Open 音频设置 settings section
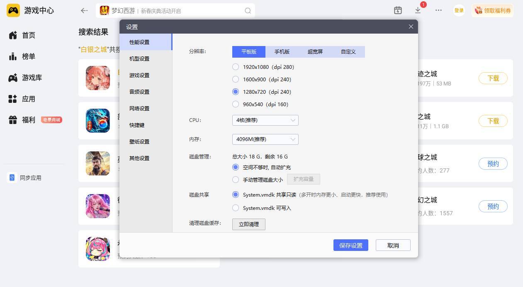 (x=146, y=92)
